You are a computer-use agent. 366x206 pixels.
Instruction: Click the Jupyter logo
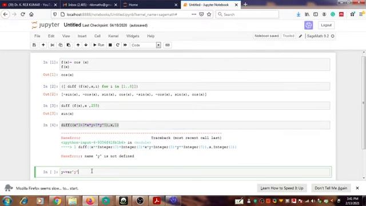click(46, 25)
